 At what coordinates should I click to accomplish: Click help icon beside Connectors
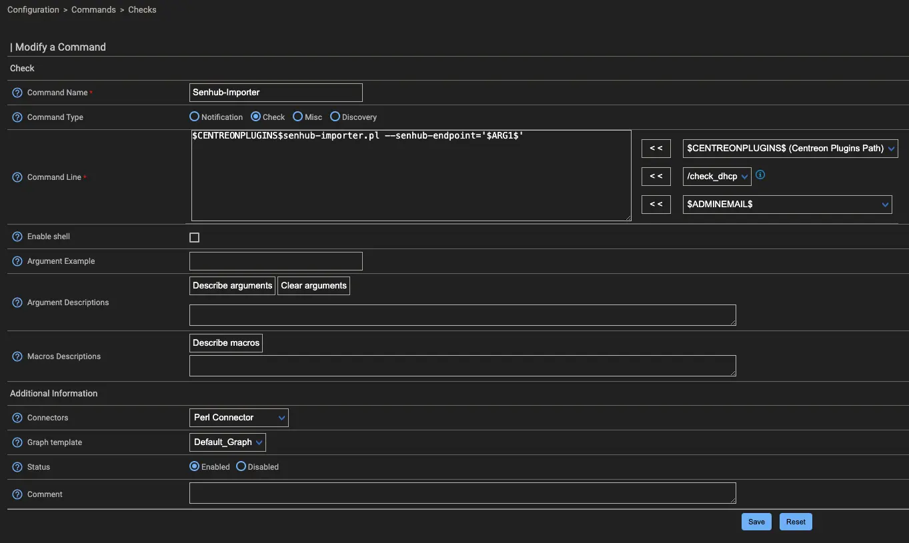(x=18, y=418)
